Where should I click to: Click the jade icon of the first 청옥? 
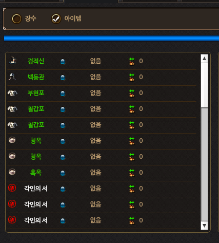coord(12,140)
